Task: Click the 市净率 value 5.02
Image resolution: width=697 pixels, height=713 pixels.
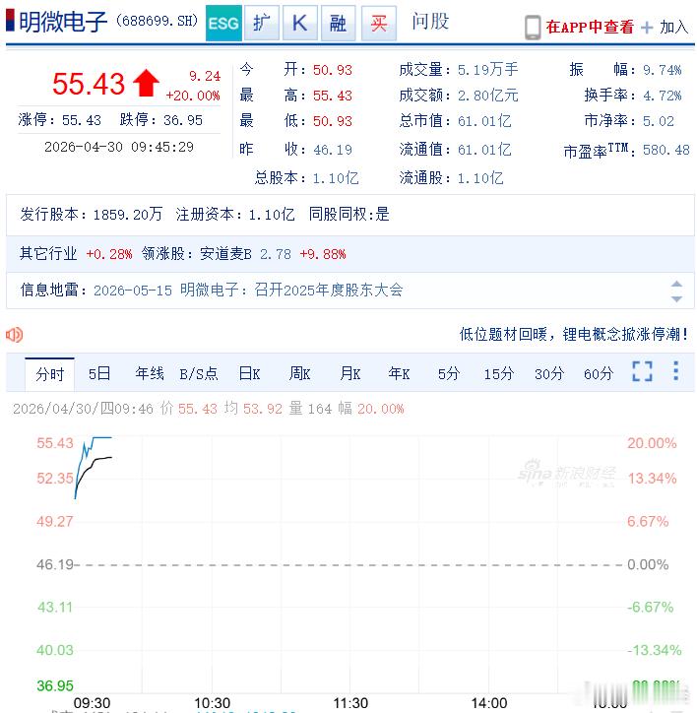Action: (659, 121)
